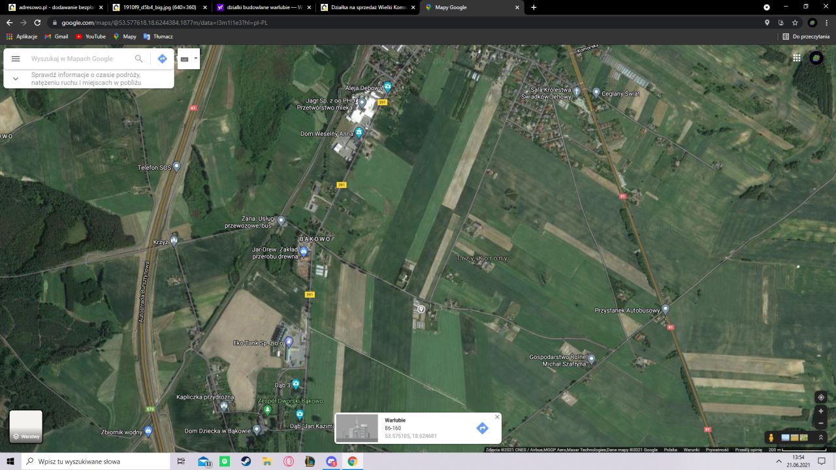836x470 pixels.
Task: Open Steam from the Windows taskbar
Action: pos(245,462)
